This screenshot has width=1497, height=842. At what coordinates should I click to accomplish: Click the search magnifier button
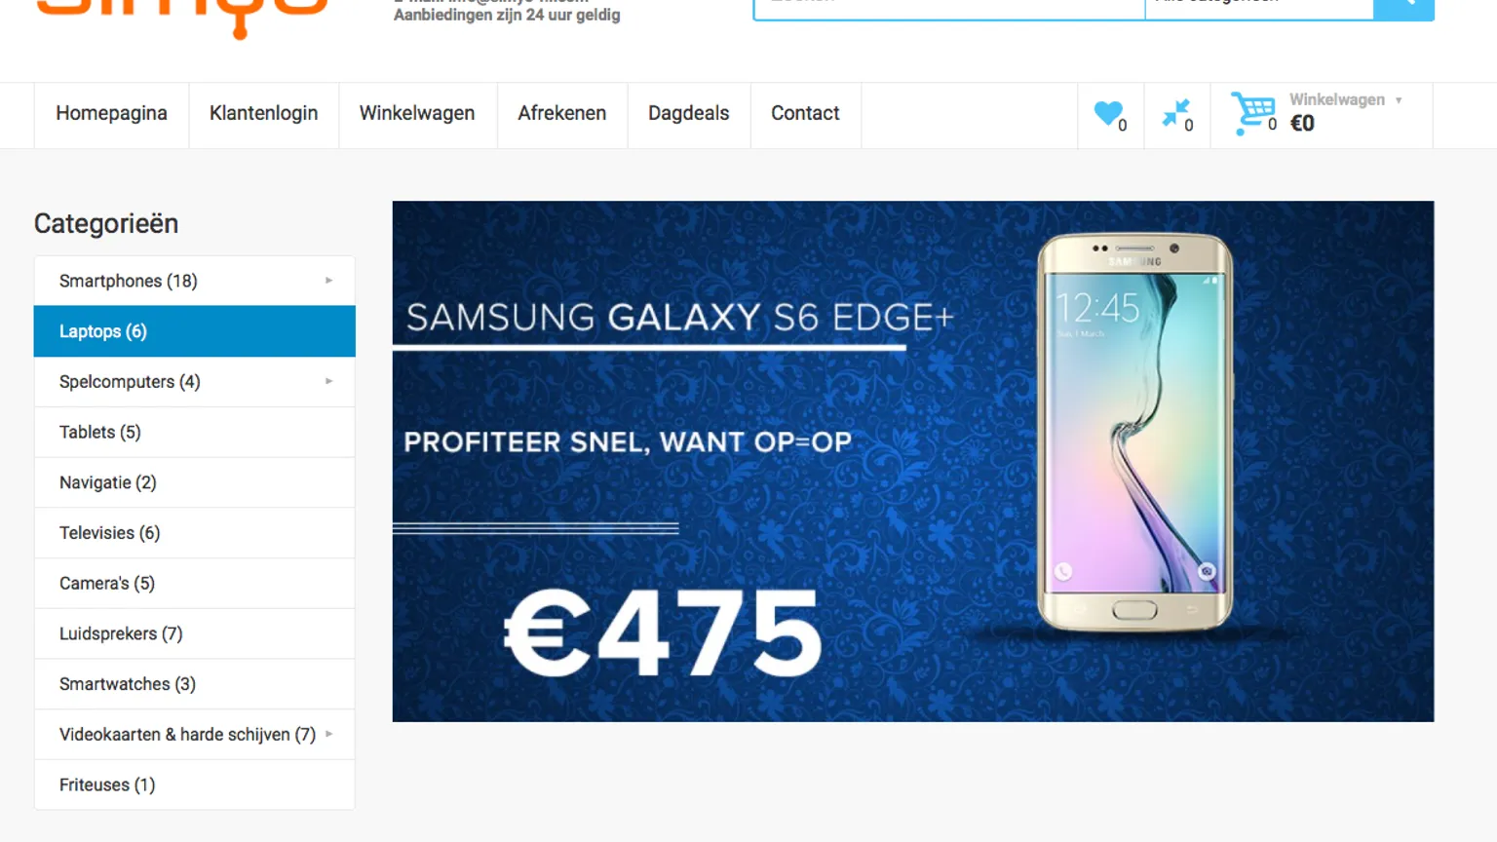click(1403, 8)
